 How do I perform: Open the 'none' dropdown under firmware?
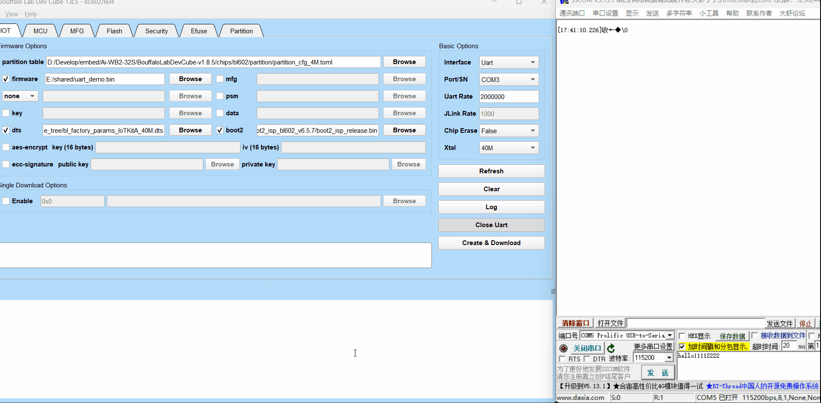tap(20, 96)
